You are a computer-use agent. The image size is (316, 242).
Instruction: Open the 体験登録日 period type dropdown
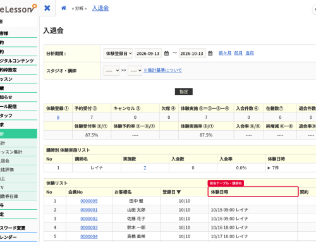(x=118, y=53)
